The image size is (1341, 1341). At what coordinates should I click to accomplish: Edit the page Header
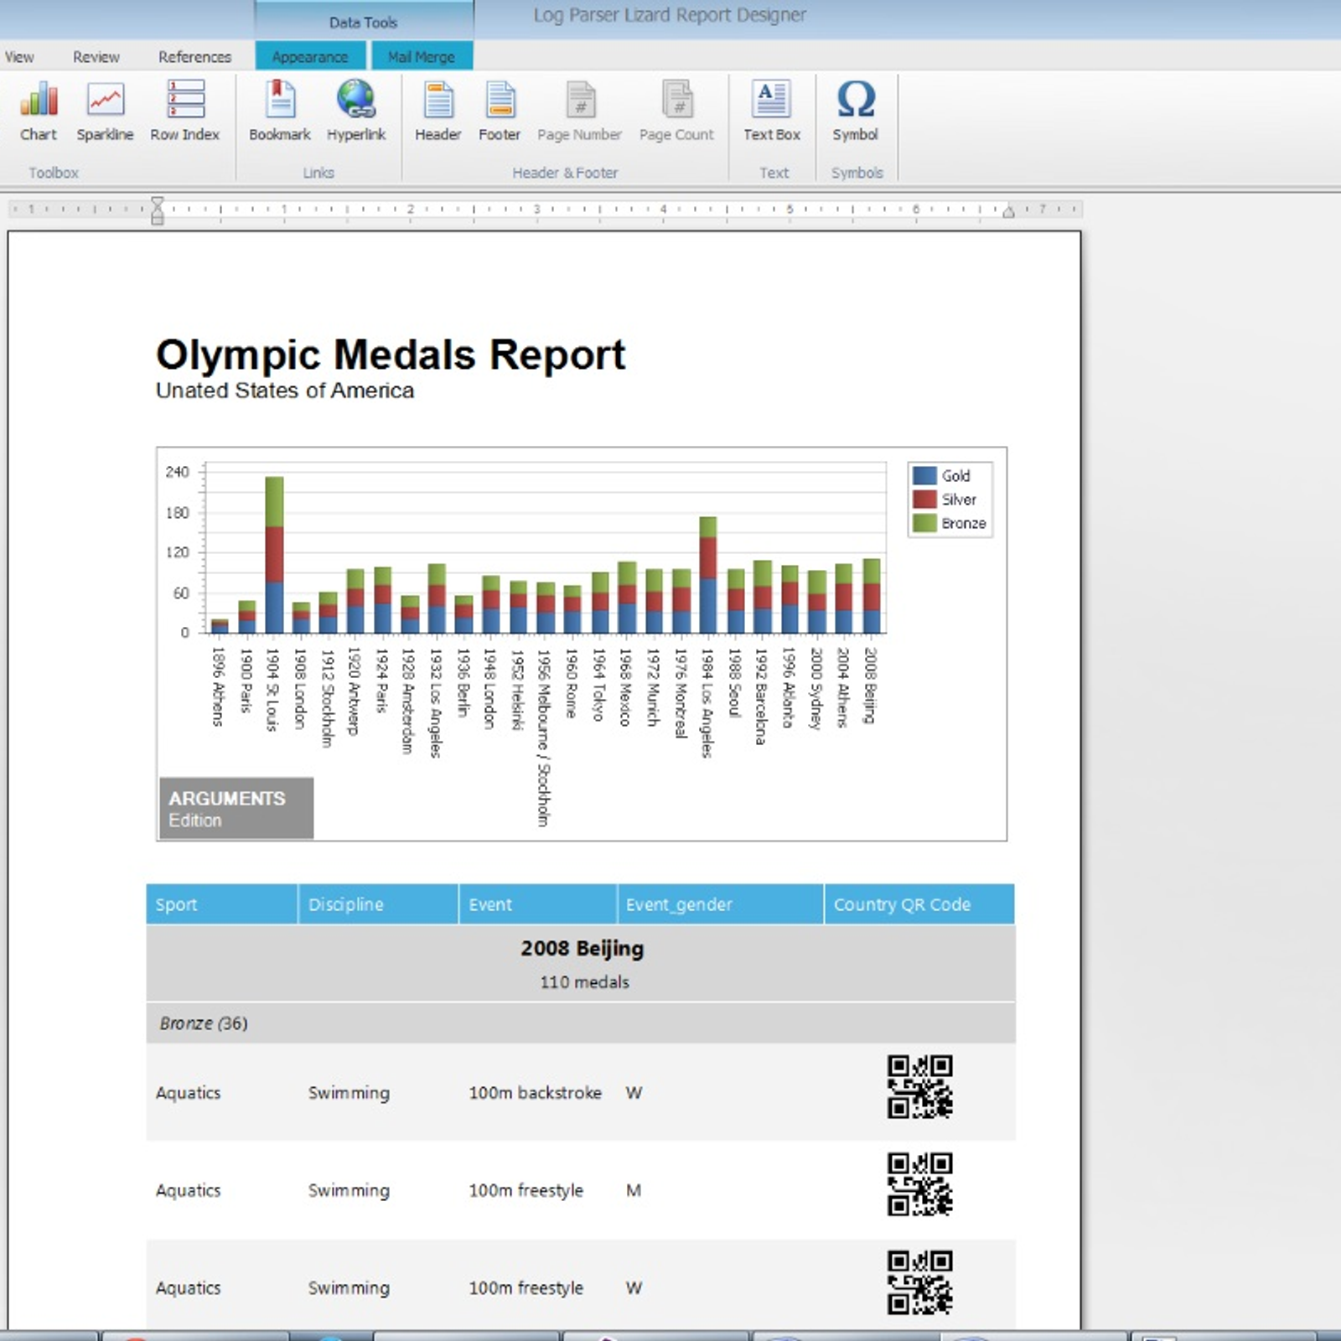click(x=438, y=111)
